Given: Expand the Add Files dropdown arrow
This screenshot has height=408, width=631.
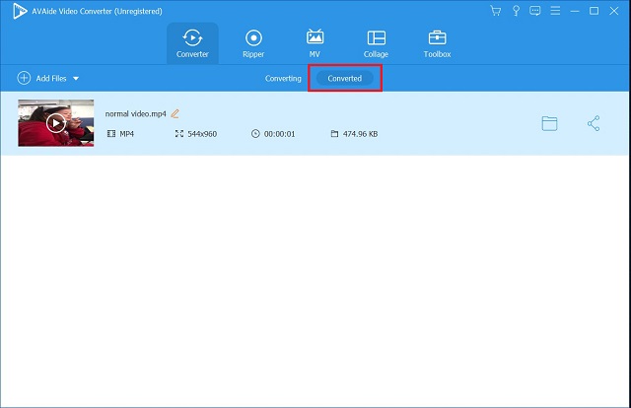Looking at the screenshot, I should (76, 79).
